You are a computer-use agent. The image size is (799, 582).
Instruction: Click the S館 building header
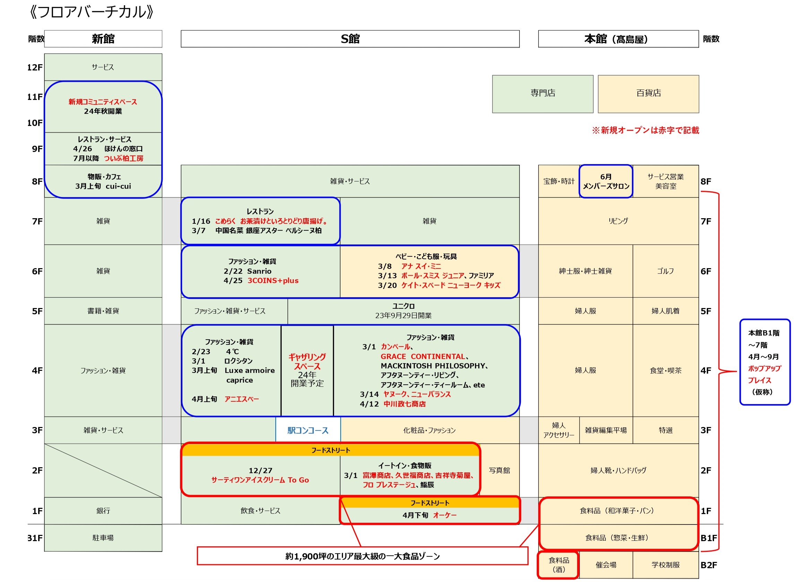click(351, 39)
